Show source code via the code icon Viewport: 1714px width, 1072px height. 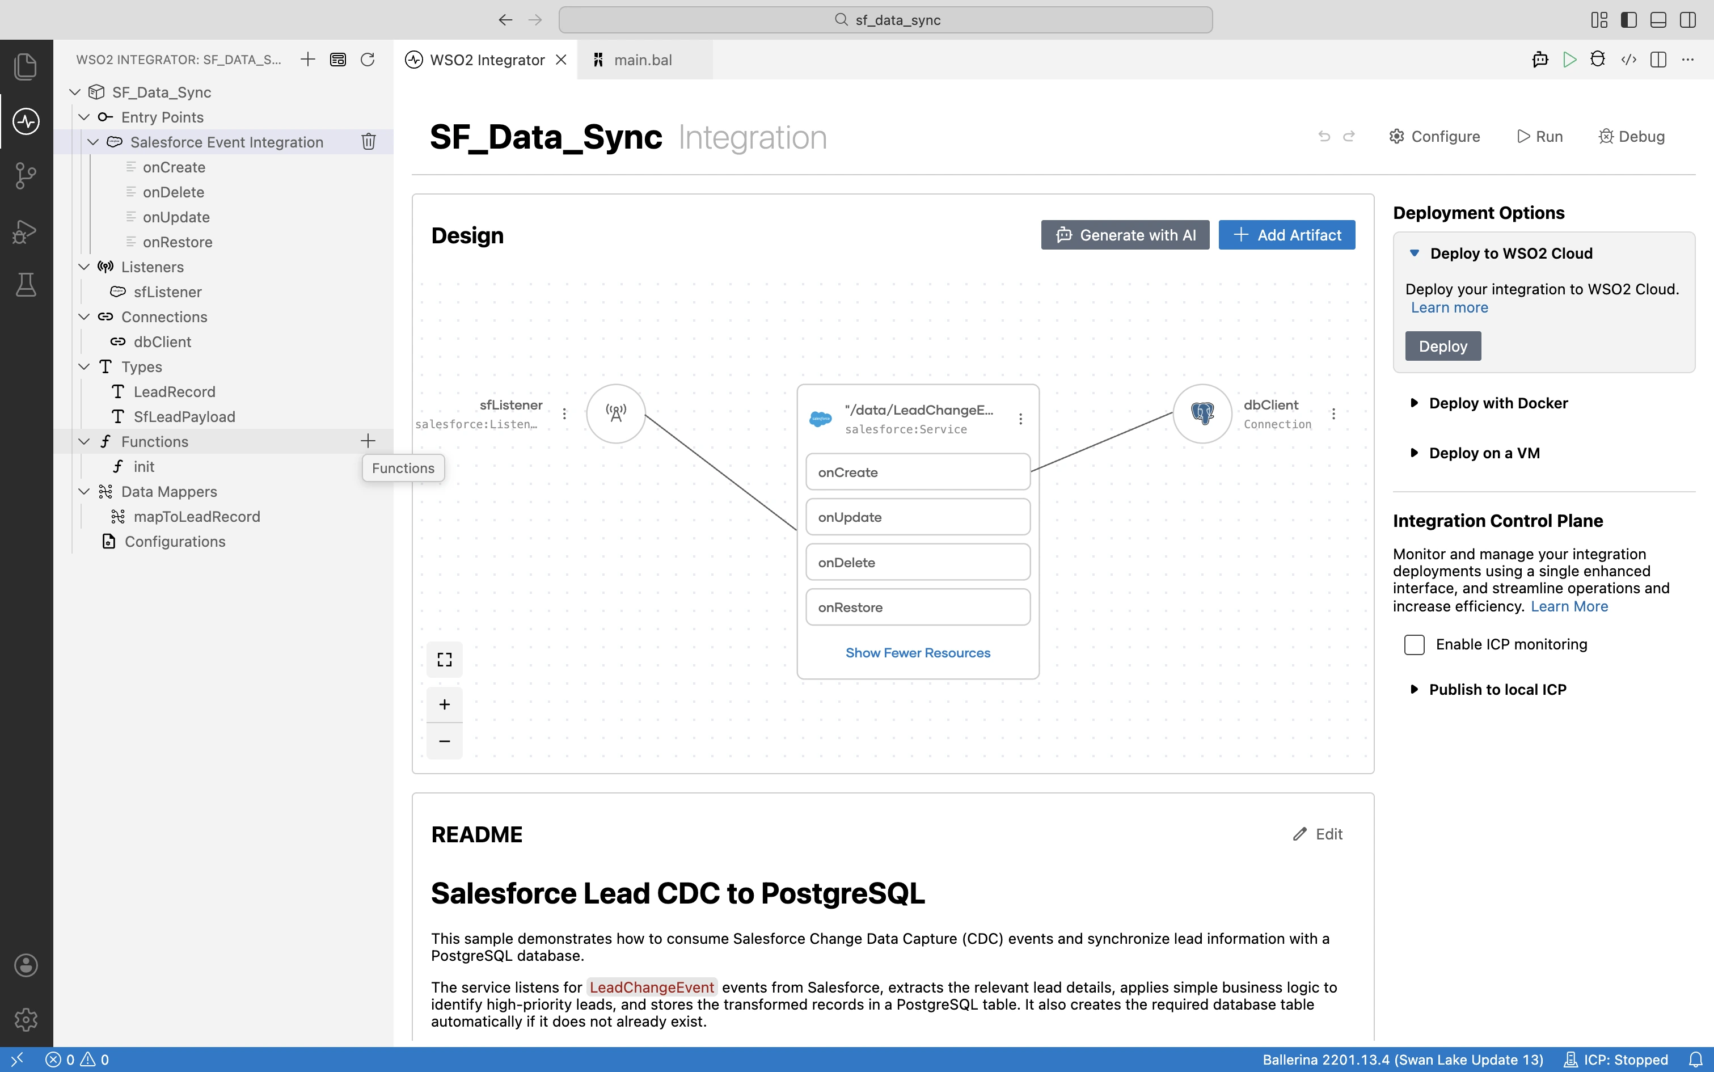tap(1629, 60)
